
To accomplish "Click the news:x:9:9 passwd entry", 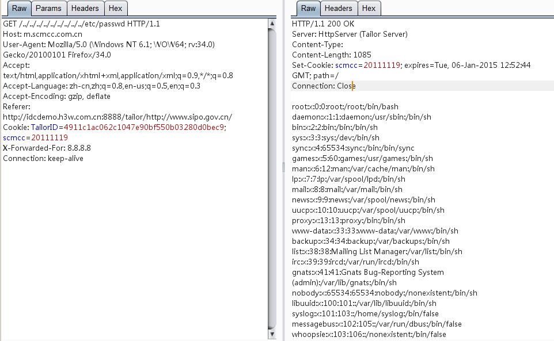I will coord(363,200).
